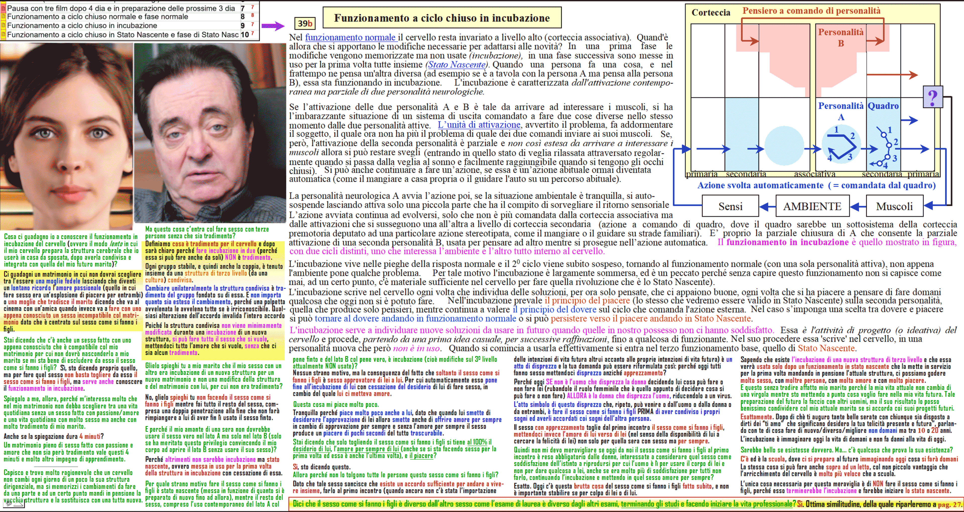Click the '39b' page number box
This screenshot has width=964, height=512.
(x=305, y=24)
